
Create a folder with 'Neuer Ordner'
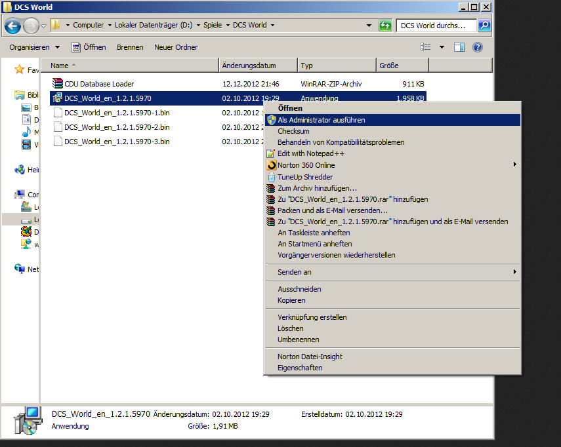tap(176, 47)
